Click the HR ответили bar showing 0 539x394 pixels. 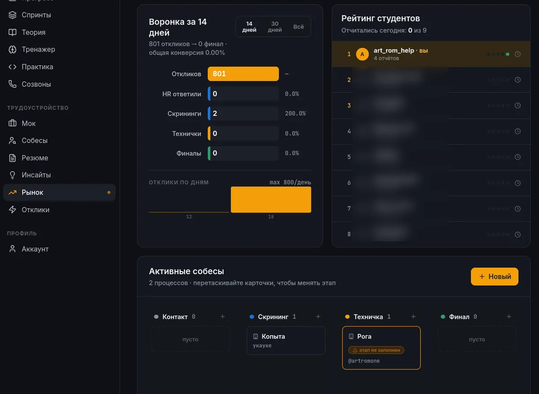click(243, 94)
